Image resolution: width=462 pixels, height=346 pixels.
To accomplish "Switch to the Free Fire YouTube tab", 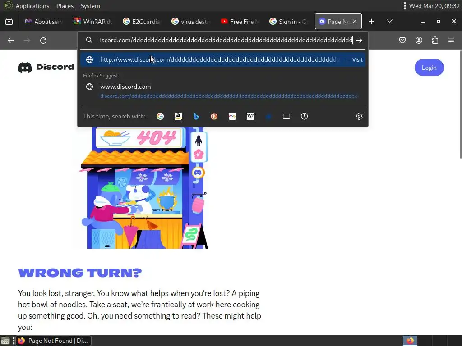I will click(240, 22).
